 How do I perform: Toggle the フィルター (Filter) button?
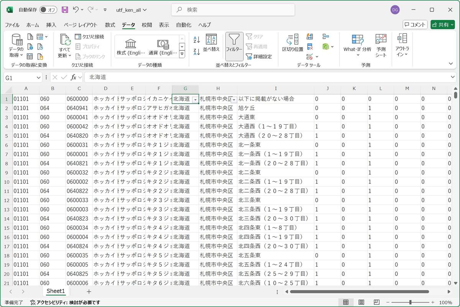234,46
